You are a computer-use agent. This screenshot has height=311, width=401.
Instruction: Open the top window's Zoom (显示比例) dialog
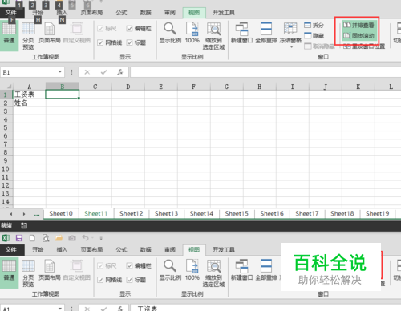pos(170,33)
